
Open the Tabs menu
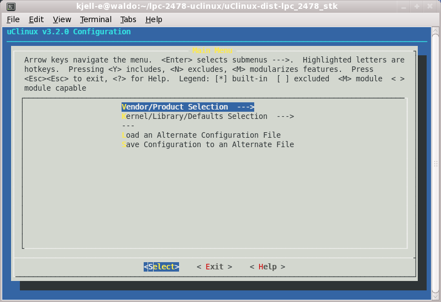pyautogui.click(x=128, y=19)
